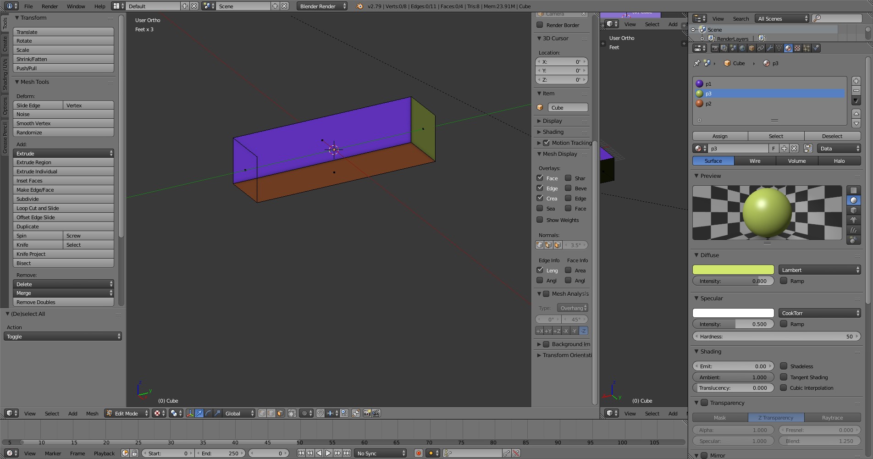873x459 pixels.
Task: Open the Render menu
Action: pyautogui.click(x=50, y=6)
